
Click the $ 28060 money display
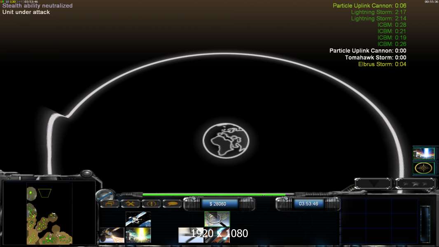(218, 204)
